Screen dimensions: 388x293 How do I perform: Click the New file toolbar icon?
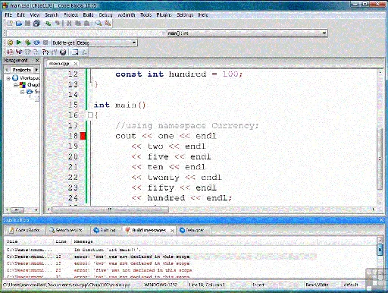click(10, 24)
